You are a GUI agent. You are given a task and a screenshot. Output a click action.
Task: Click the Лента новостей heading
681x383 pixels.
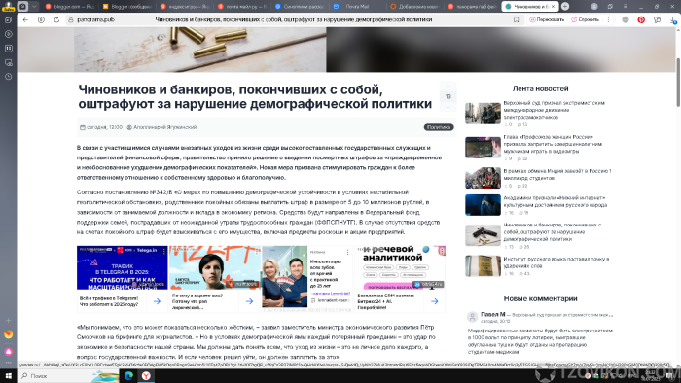click(x=540, y=88)
